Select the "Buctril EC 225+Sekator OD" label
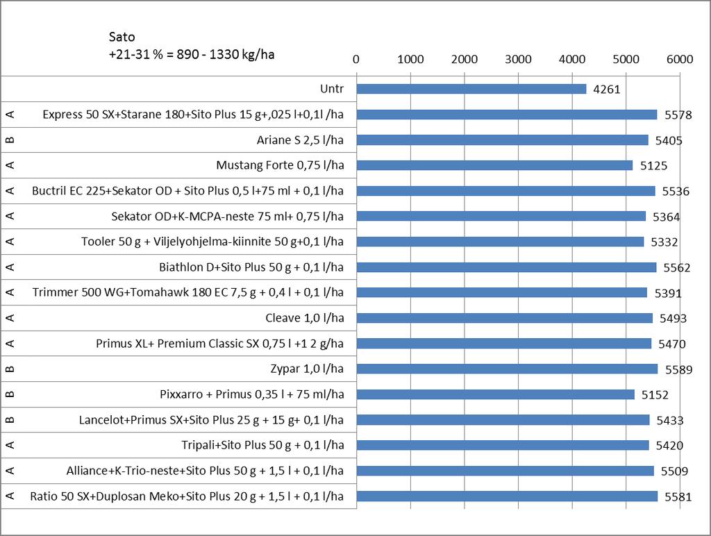Image resolution: width=711 pixels, height=536 pixels. point(102,191)
